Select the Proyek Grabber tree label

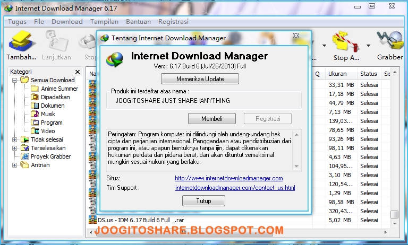(51, 156)
